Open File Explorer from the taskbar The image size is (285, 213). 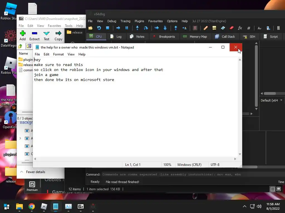tap(19, 206)
